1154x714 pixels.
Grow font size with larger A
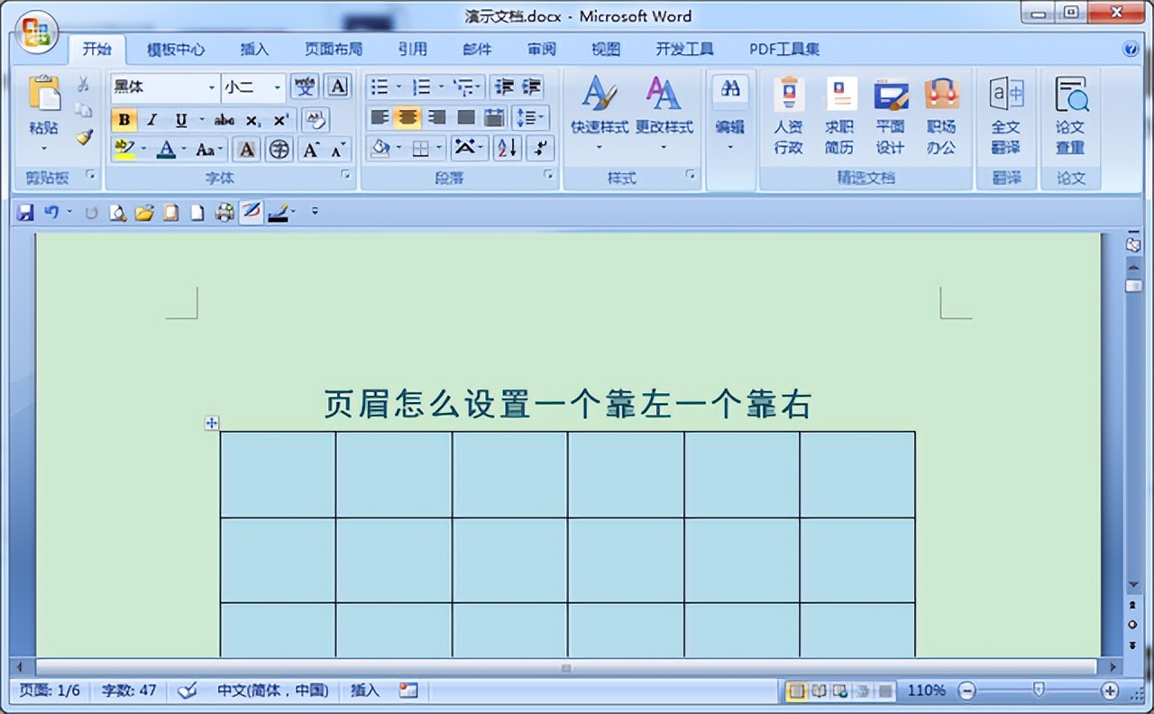pyautogui.click(x=310, y=149)
